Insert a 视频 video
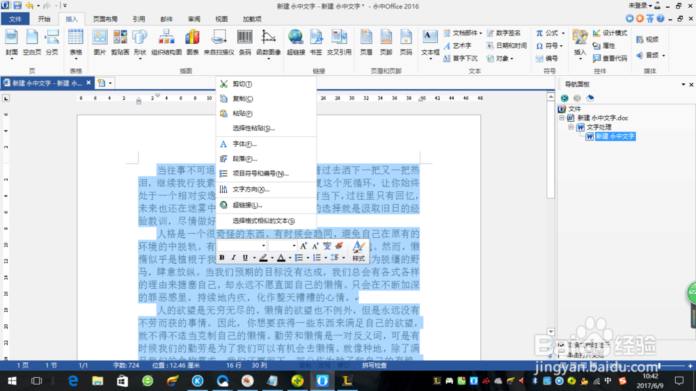Viewport: 696px width, 391px height. click(x=647, y=40)
